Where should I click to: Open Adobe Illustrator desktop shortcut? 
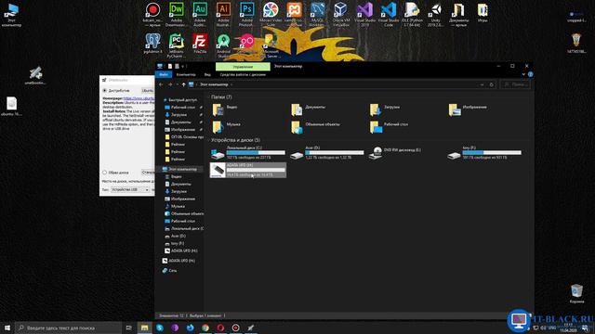[x=223, y=15]
